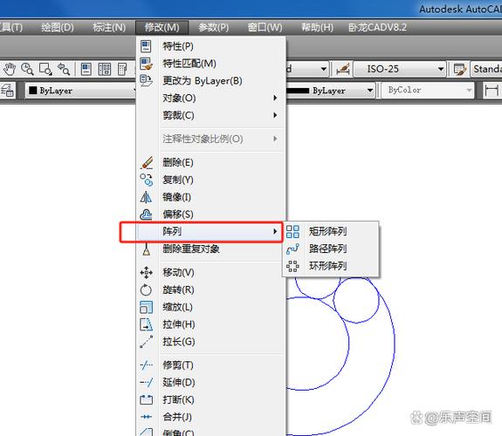
Task: Open the ByLayer lineweight dropdown
Action: pos(330,91)
